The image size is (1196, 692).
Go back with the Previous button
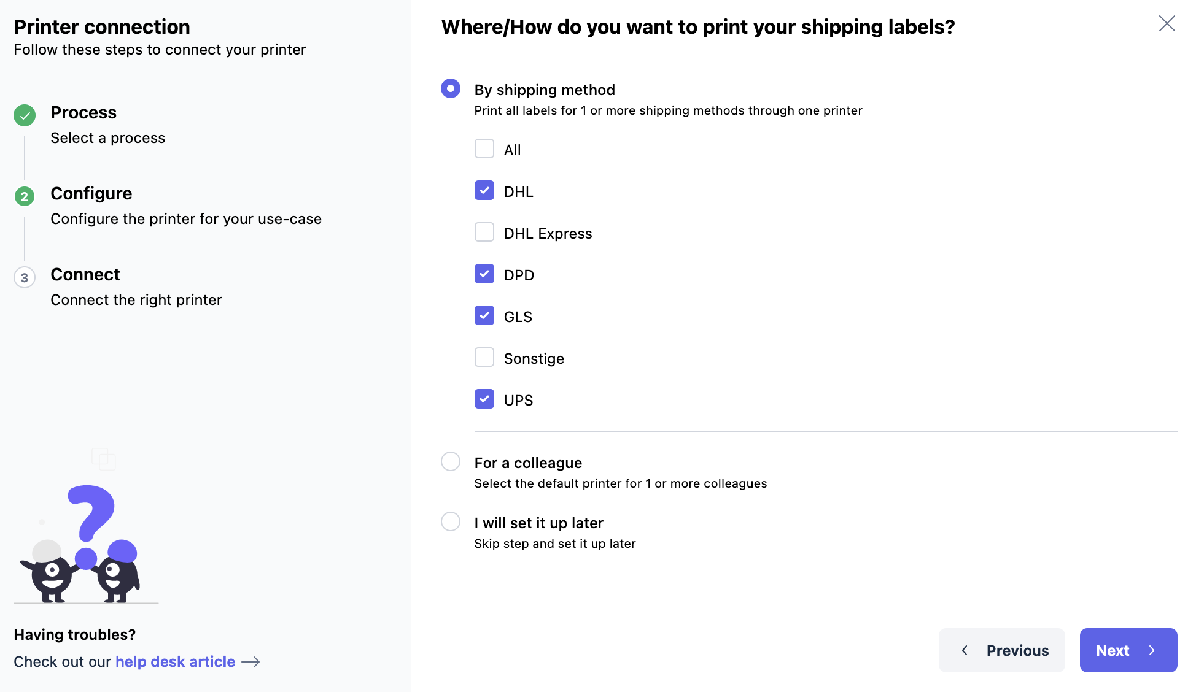point(1001,650)
